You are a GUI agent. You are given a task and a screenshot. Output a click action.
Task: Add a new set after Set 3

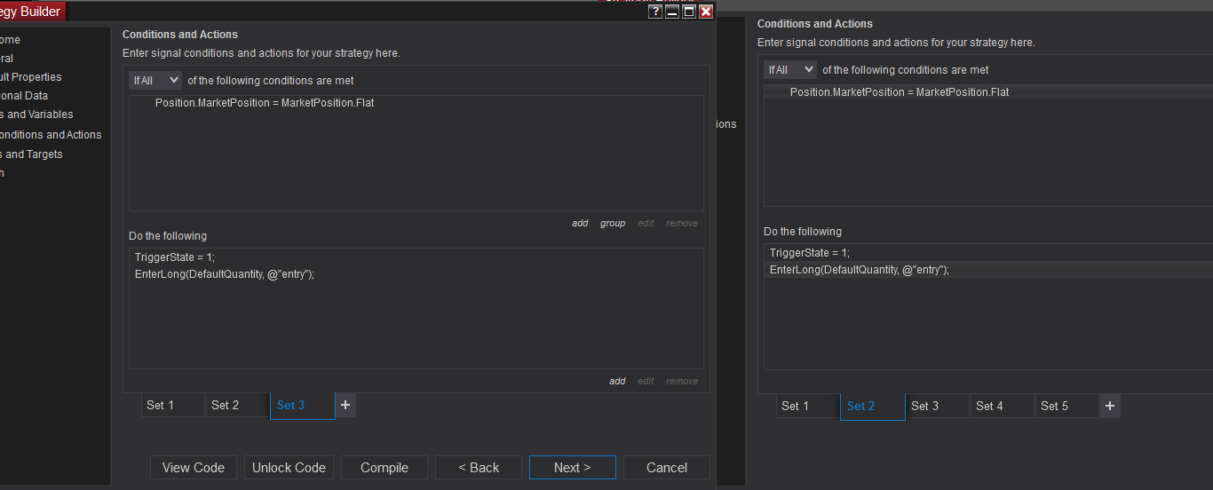click(x=345, y=406)
